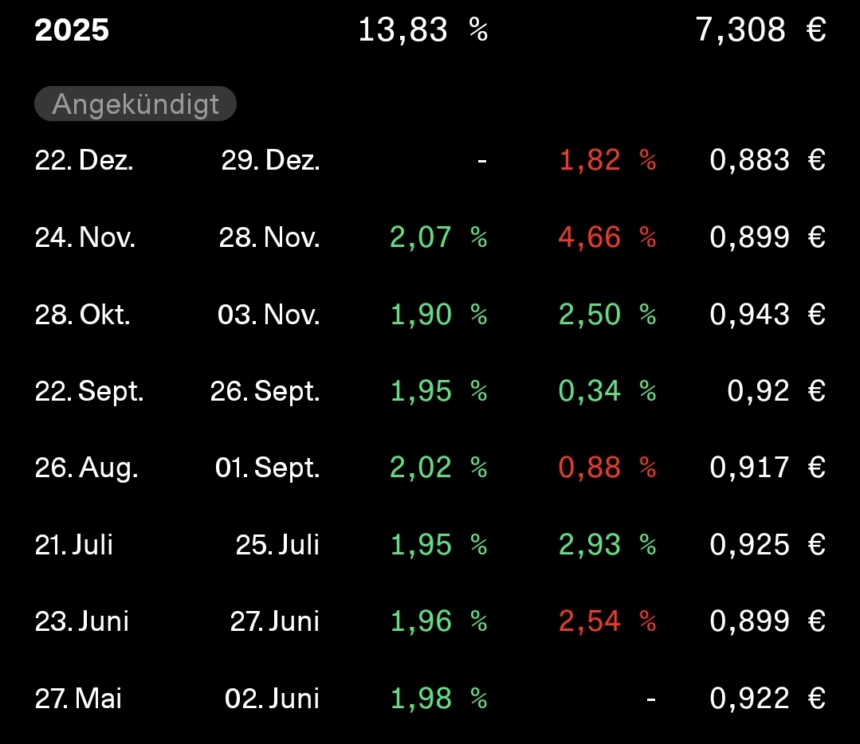The width and height of the screenshot is (860, 744).
Task: Select the 29. Dez. payment date
Action: click(x=270, y=160)
